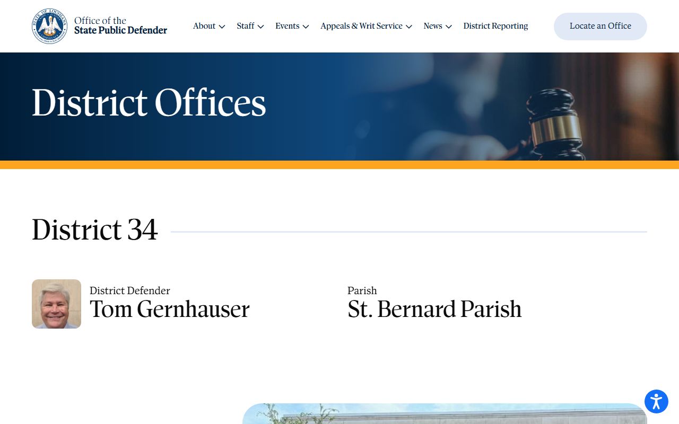679x424 pixels.
Task: Go to District Reporting page
Action: click(x=495, y=26)
